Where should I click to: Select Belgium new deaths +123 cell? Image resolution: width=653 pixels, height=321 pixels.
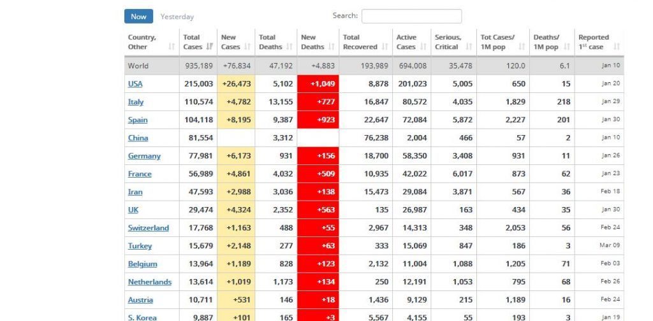tap(318, 264)
